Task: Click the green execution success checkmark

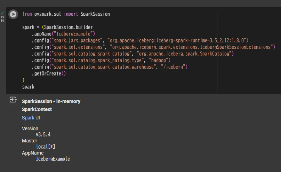Action: [x=2, y=13]
